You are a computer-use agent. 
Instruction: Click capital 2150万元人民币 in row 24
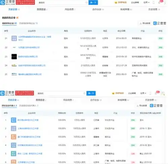(88, 65)
